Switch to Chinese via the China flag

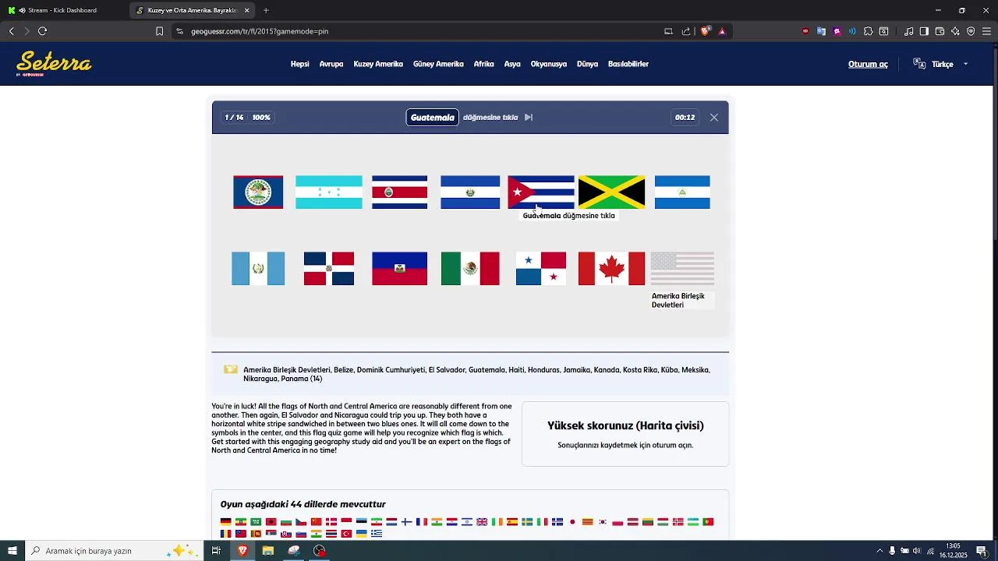pyautogui.click(x=316, y=522)
